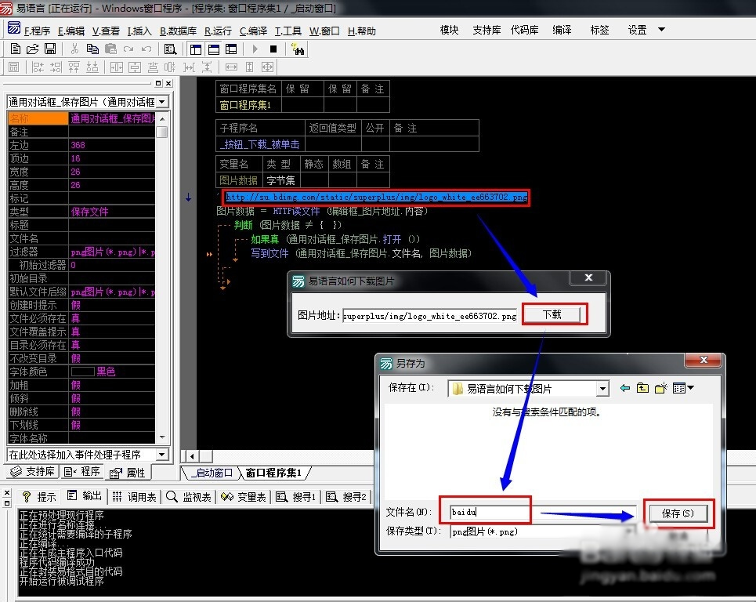This screenshot has height=602, width=756.
Task: Click the Copy icon in toolbar
Action: point(92,49)
